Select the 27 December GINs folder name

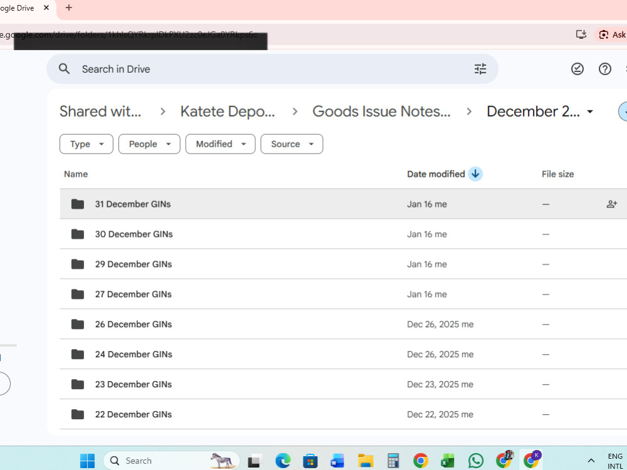coord(133,294)
